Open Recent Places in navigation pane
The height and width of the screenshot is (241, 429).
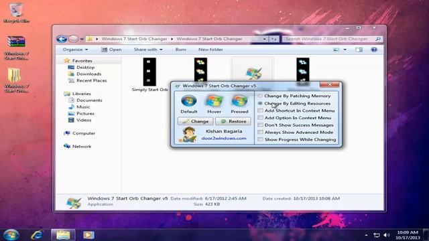tap(91, 80)
